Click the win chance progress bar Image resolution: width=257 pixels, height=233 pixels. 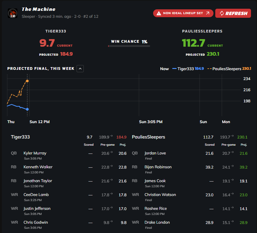point(129,46)
